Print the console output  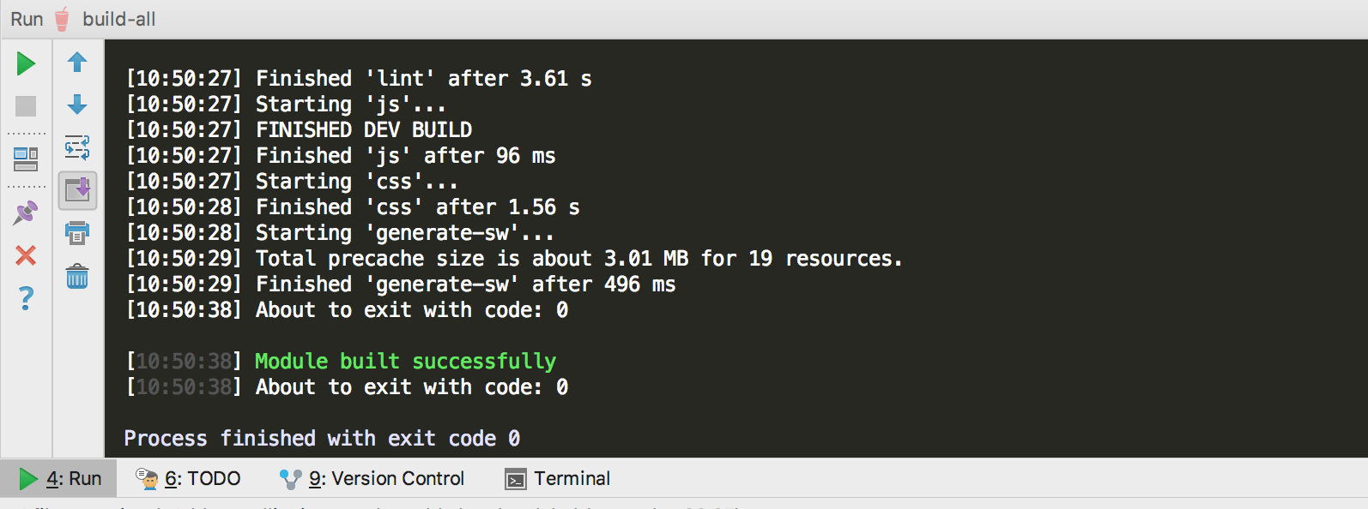77,233
